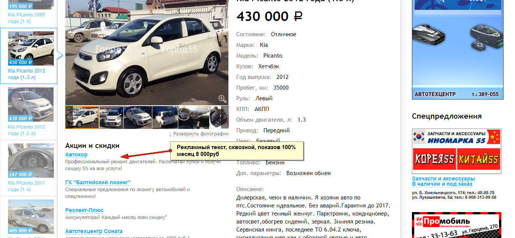Image resolution: width=515 pixels, height=238 pixels.
Task: Click the magnifier zoom icon on main photo
Action: point(222,99)
